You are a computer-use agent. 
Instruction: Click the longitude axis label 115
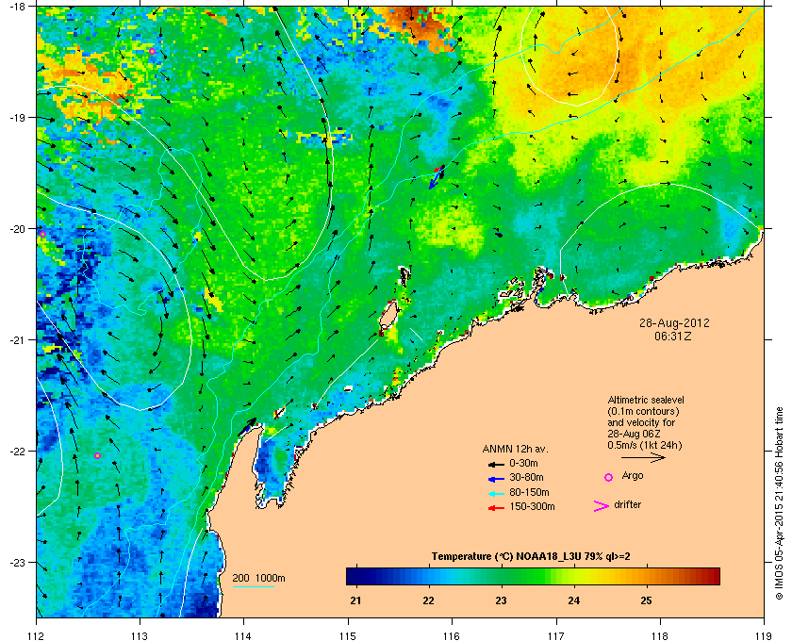pos(348,635)
